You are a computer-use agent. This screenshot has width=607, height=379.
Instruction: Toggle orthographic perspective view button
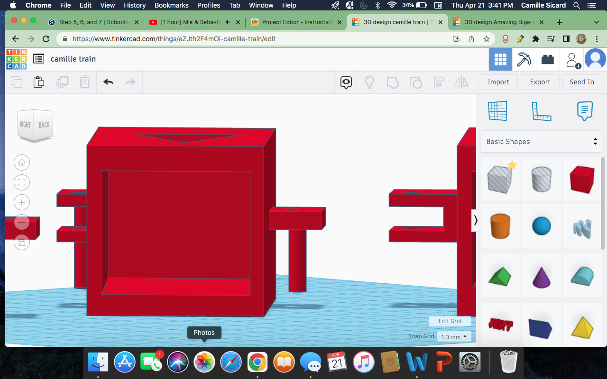(x=22, y=242)
